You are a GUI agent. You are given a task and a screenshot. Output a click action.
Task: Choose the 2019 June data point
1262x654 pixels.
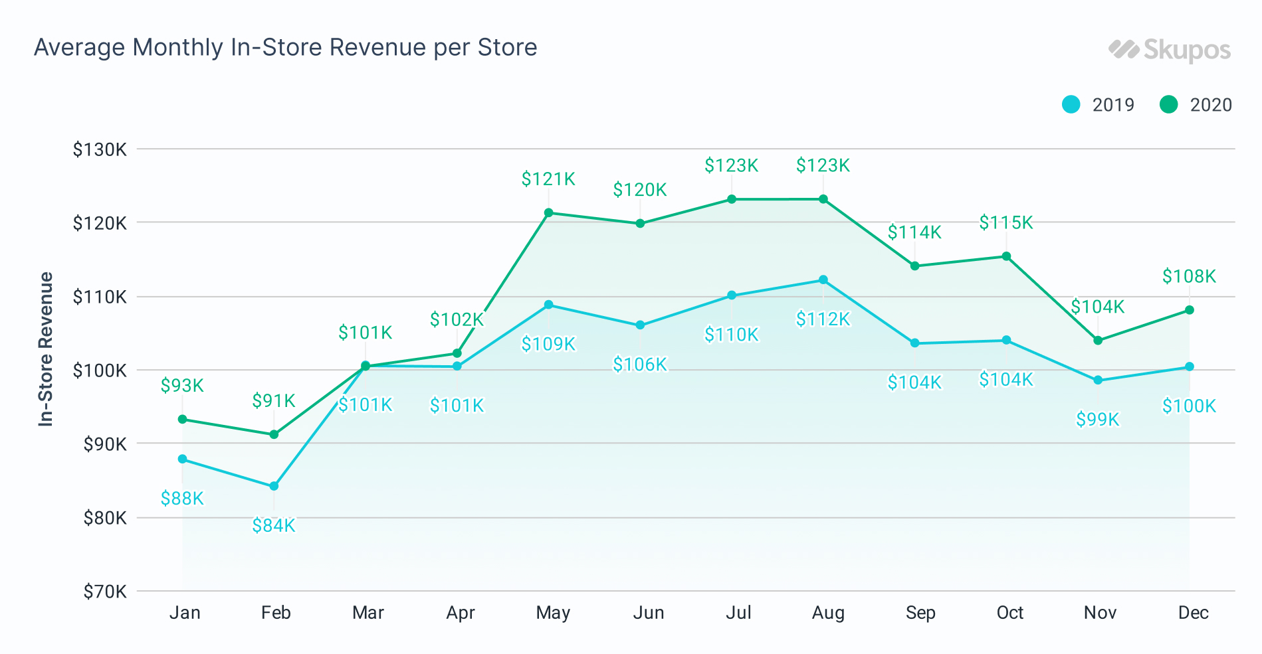click(x=640, y=325)
